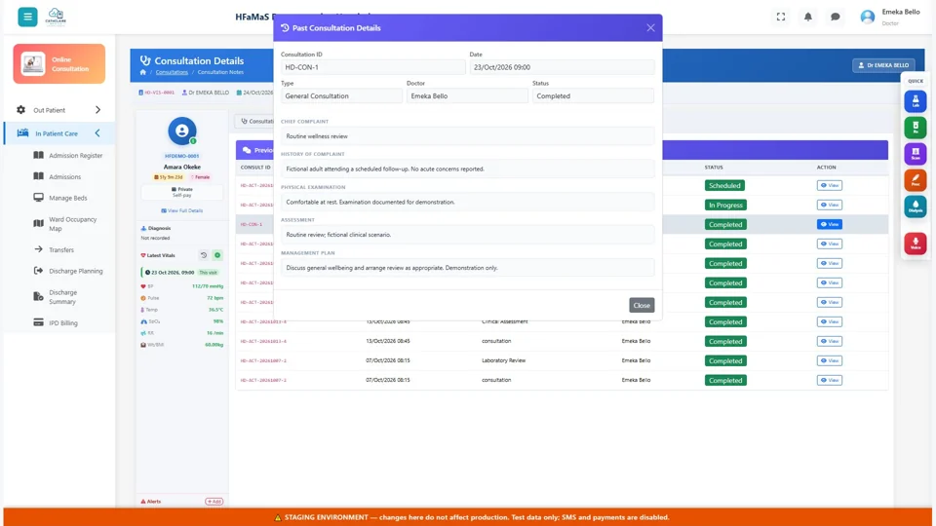This screenshot has width=936, height=526.
Task: Click the In Progress status badge
Action: (x=725, y=205)
